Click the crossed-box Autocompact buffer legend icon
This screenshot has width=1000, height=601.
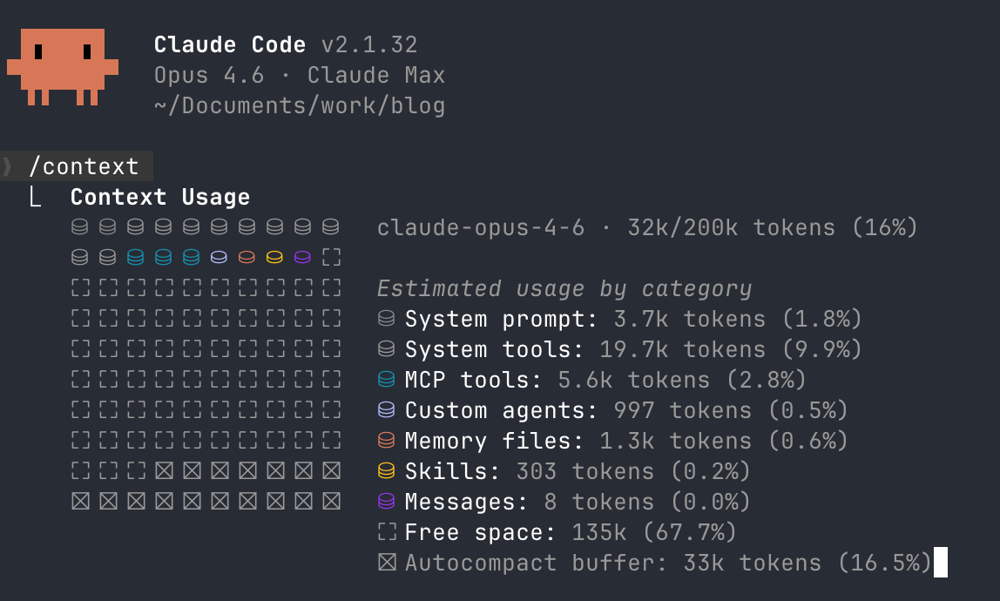[x=387, y=562]
